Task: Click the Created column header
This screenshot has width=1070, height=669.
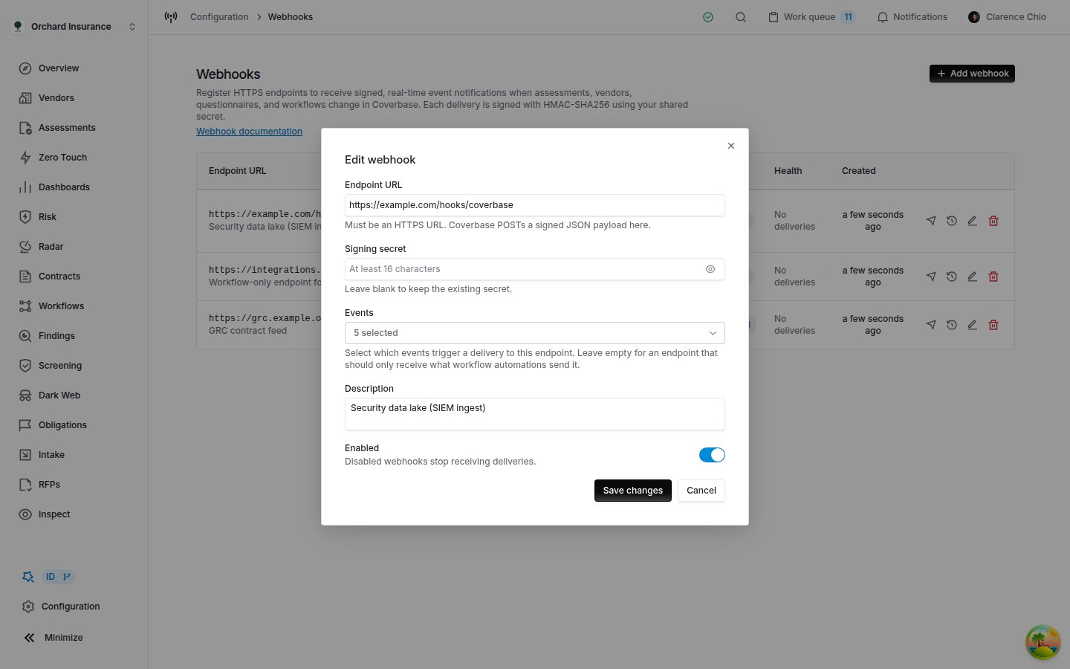Action: [x=859, y=171]
